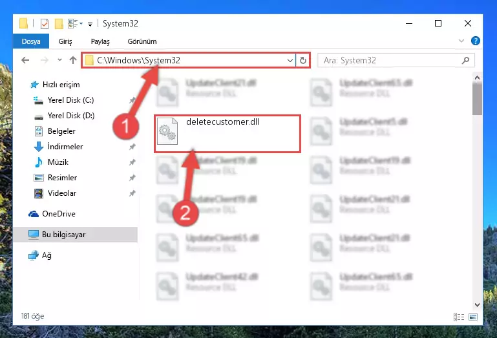Click the magnifier search icon
This screenshot has width=497, height=338.
pyautogui.click(x=465, y=60)
